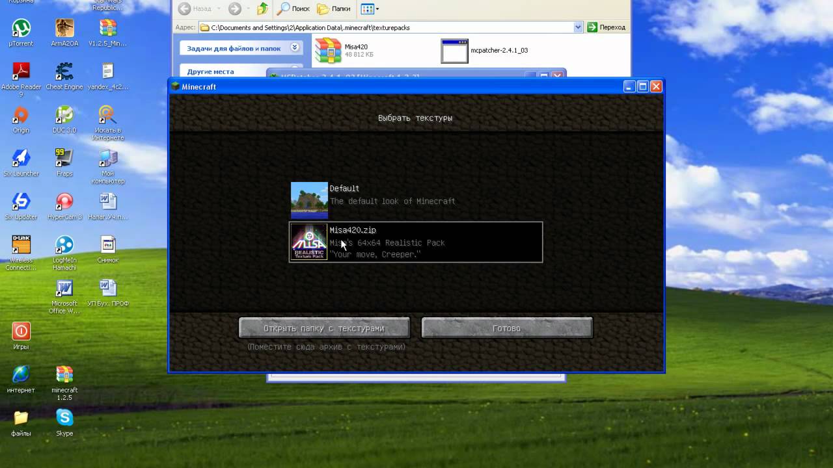Select the Снимок image file on desktop

point(108,250)
